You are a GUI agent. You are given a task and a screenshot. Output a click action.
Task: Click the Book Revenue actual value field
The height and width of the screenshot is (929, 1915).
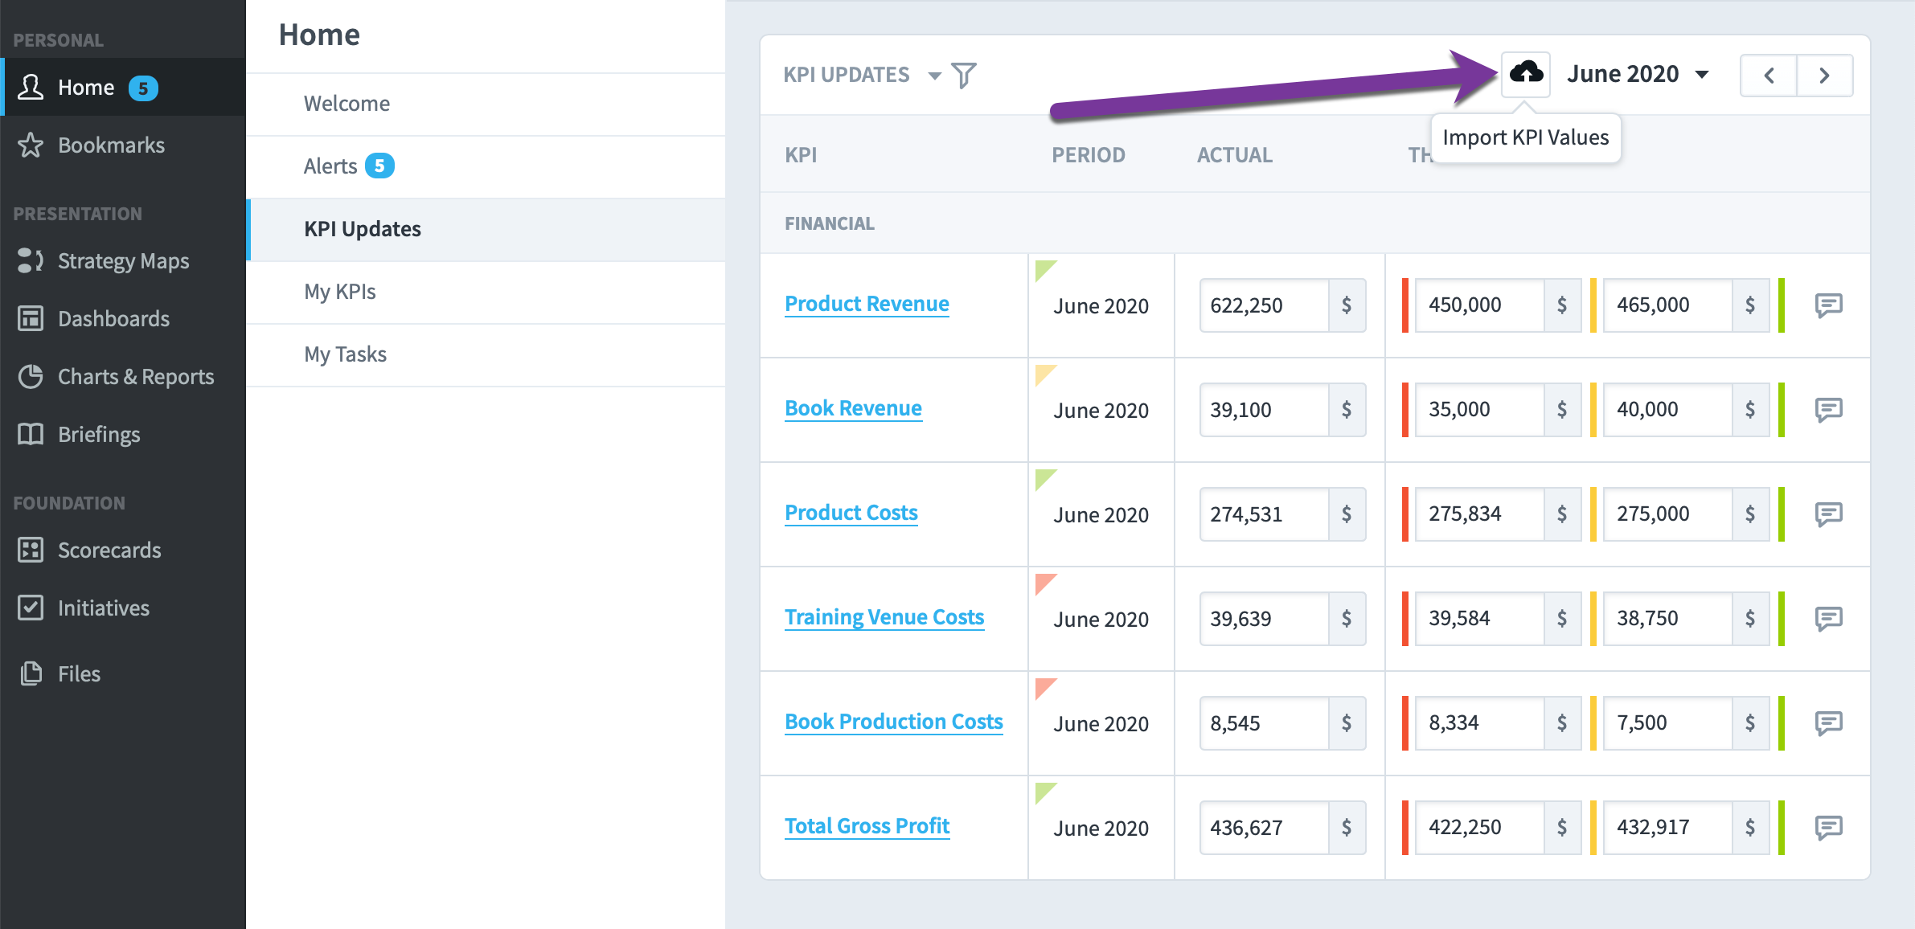(1264, 410)
